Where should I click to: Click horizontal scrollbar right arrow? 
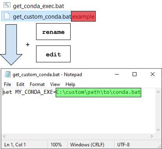pos(152,136)
